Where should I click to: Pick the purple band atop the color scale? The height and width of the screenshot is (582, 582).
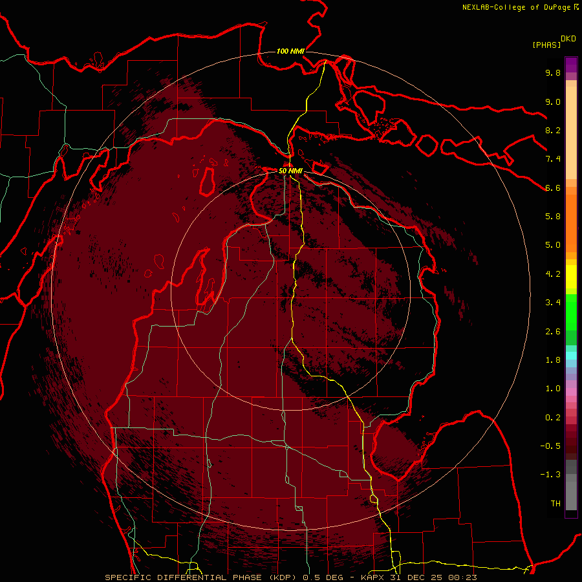pyautogui.click(x=571, y=65)
